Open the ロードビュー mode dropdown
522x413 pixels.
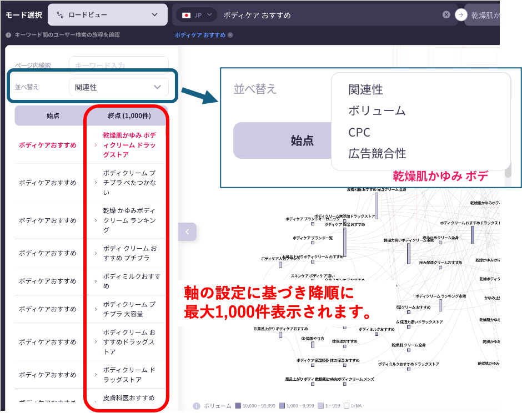(107, 15)
